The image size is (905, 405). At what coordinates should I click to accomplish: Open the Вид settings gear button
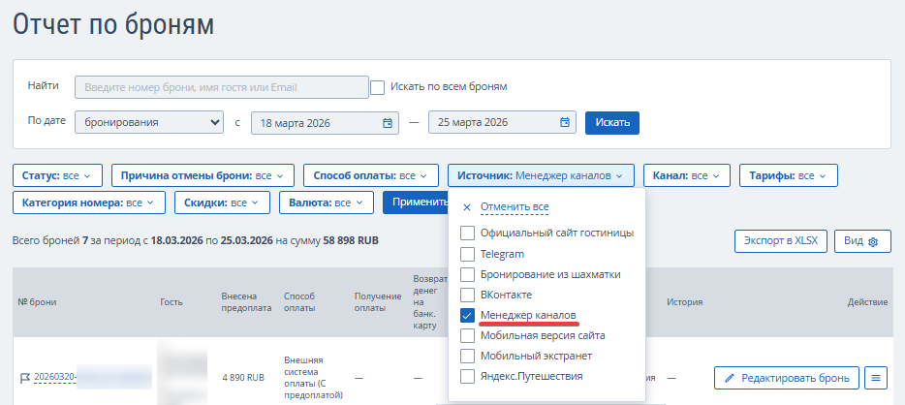(860, 241)
